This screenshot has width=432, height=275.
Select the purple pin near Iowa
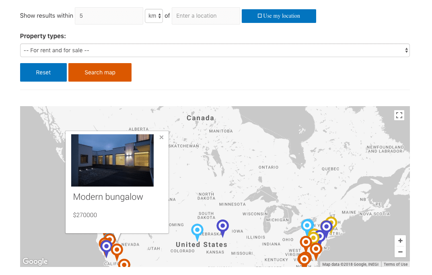(x=222, y=228)
